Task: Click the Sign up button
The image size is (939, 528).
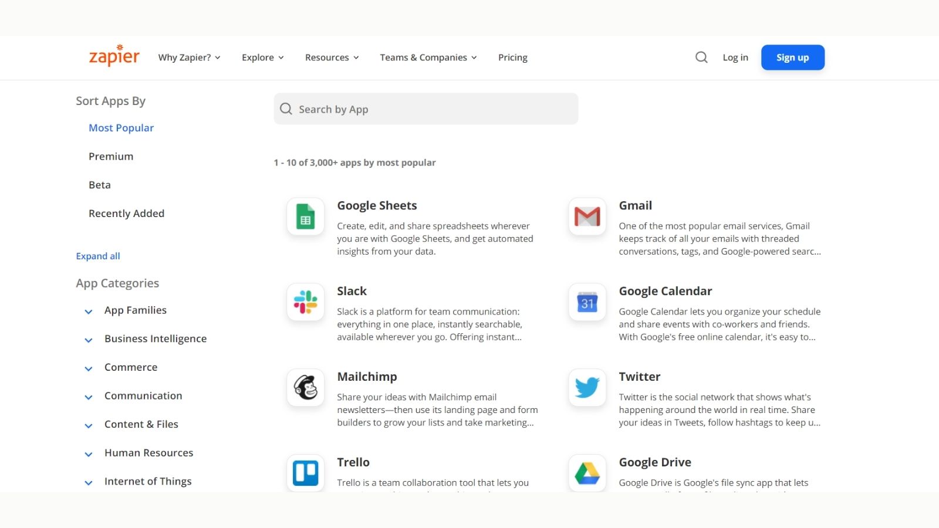Action: (x=793, y=57)
